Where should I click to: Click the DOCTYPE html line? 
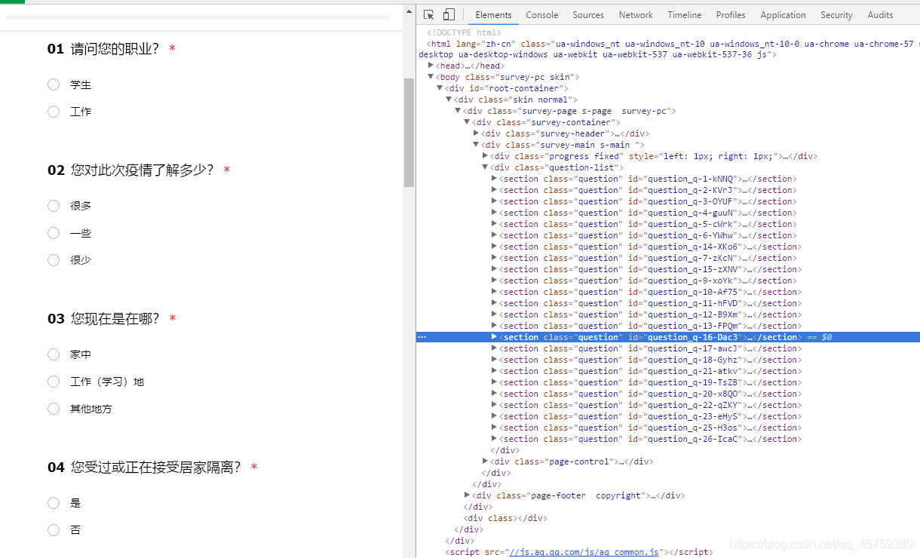point(464,32)
